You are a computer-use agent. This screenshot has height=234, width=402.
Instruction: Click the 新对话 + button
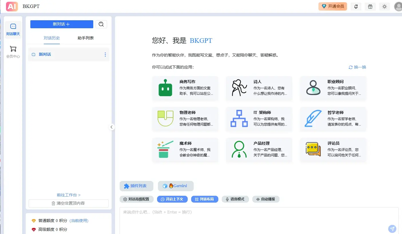pyautogui.click(x=62, y=24)
